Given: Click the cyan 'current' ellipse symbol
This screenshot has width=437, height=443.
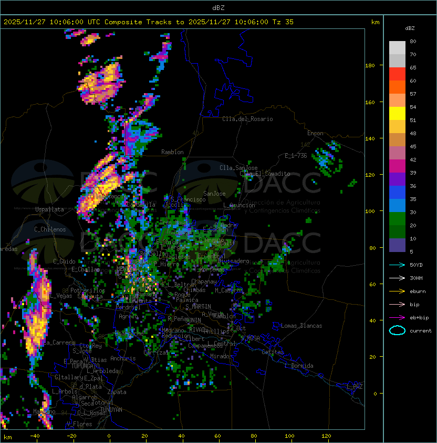Looking at the screenshot, I should click(x=397, y=330).
